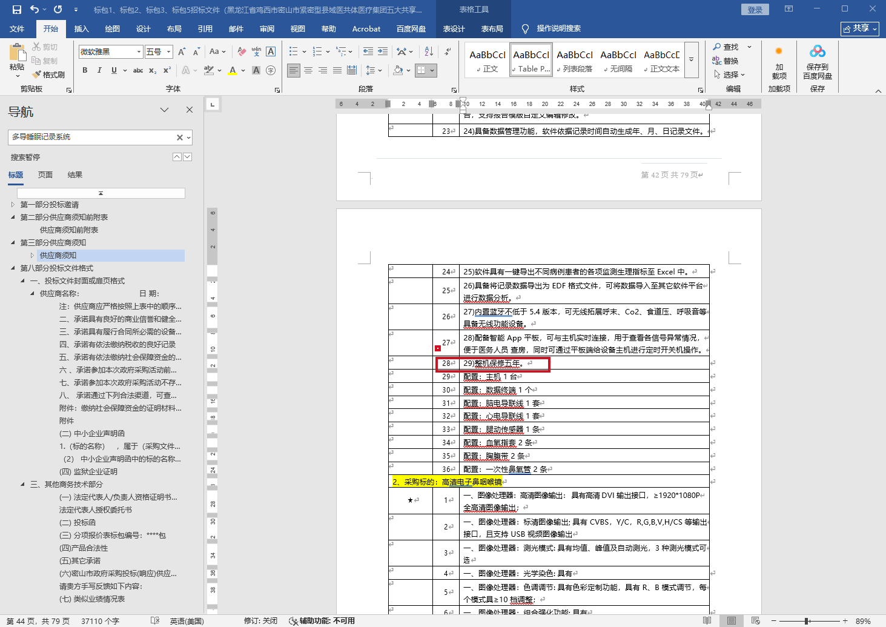Expand the 第一部分投标邀请 heading in navigation
The height and width of the screenshot is (627, 886).
point(13,205)
